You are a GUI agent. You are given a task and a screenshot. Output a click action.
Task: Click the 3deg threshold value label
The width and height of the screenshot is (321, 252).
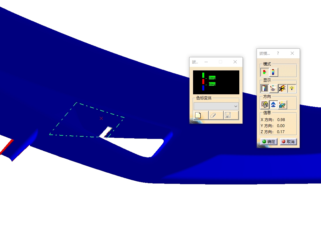(x=212, y=78)
